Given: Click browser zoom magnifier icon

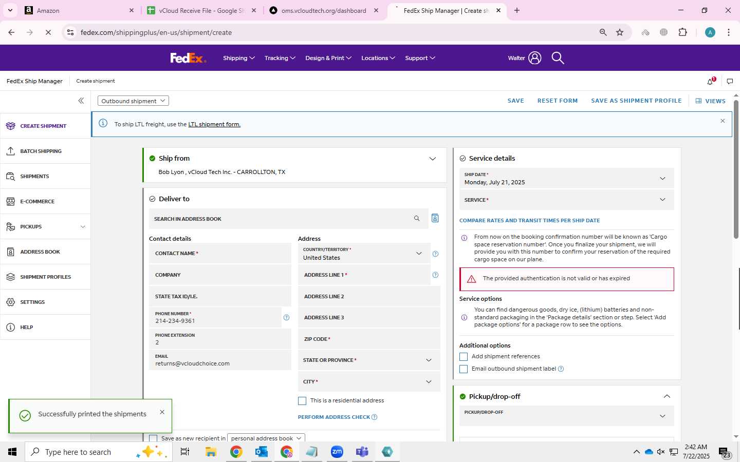Looking at the screenshot, I should [x=603, y=32].
